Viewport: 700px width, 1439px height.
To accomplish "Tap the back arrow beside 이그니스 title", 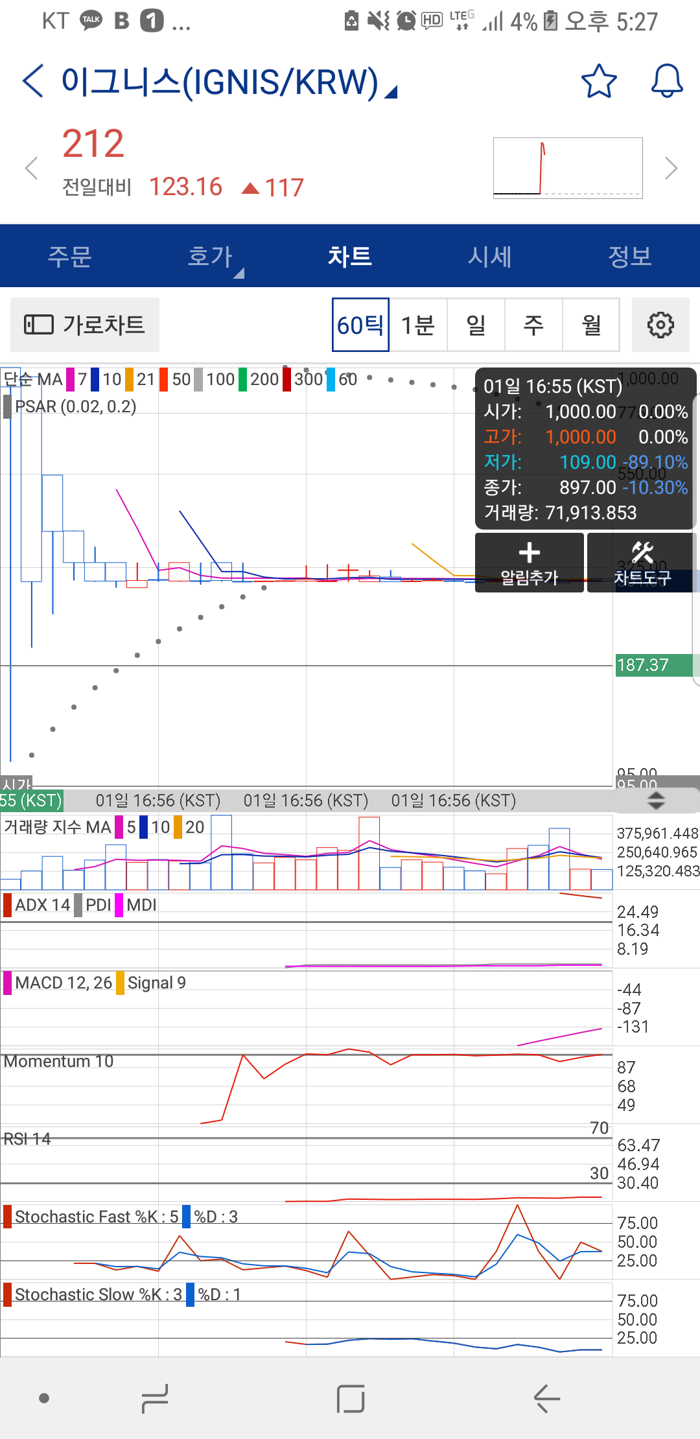I will [x=33, y=82].
